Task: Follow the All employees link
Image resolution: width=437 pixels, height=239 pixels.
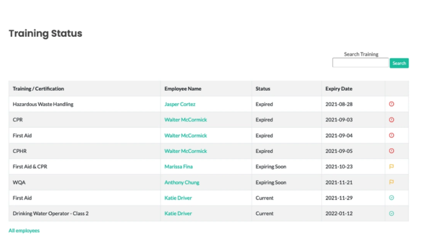Action: pyautogui.click(x=24, y=230)
